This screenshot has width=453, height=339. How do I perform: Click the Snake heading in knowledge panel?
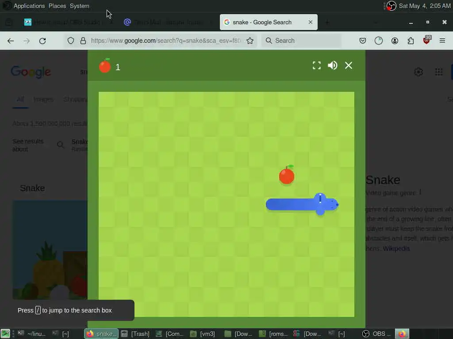pos(383,180)
